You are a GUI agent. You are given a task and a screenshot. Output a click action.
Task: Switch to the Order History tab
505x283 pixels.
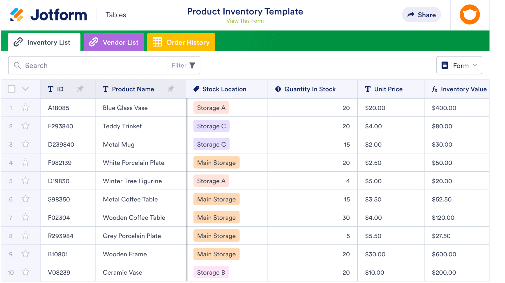(x=181, y=42)
